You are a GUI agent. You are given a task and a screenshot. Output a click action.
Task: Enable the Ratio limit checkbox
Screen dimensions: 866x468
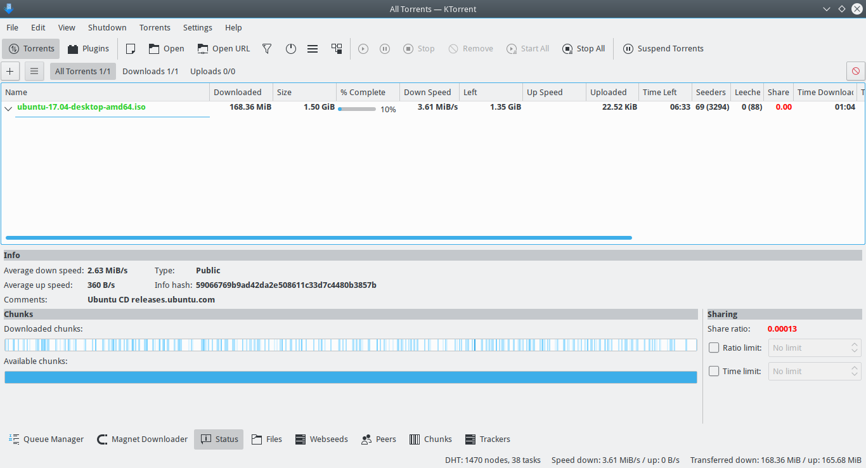(x=714, y=348)
